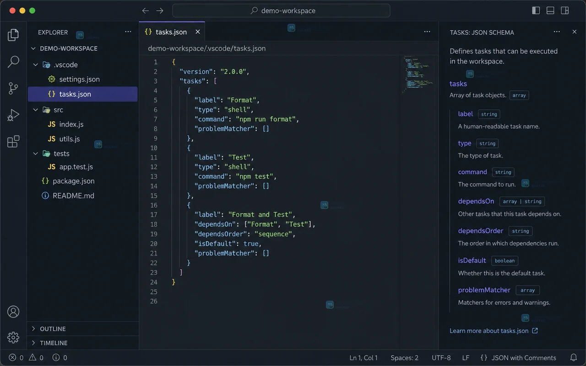
Task: Click the dependsOn property in schema
Action: 476,201
